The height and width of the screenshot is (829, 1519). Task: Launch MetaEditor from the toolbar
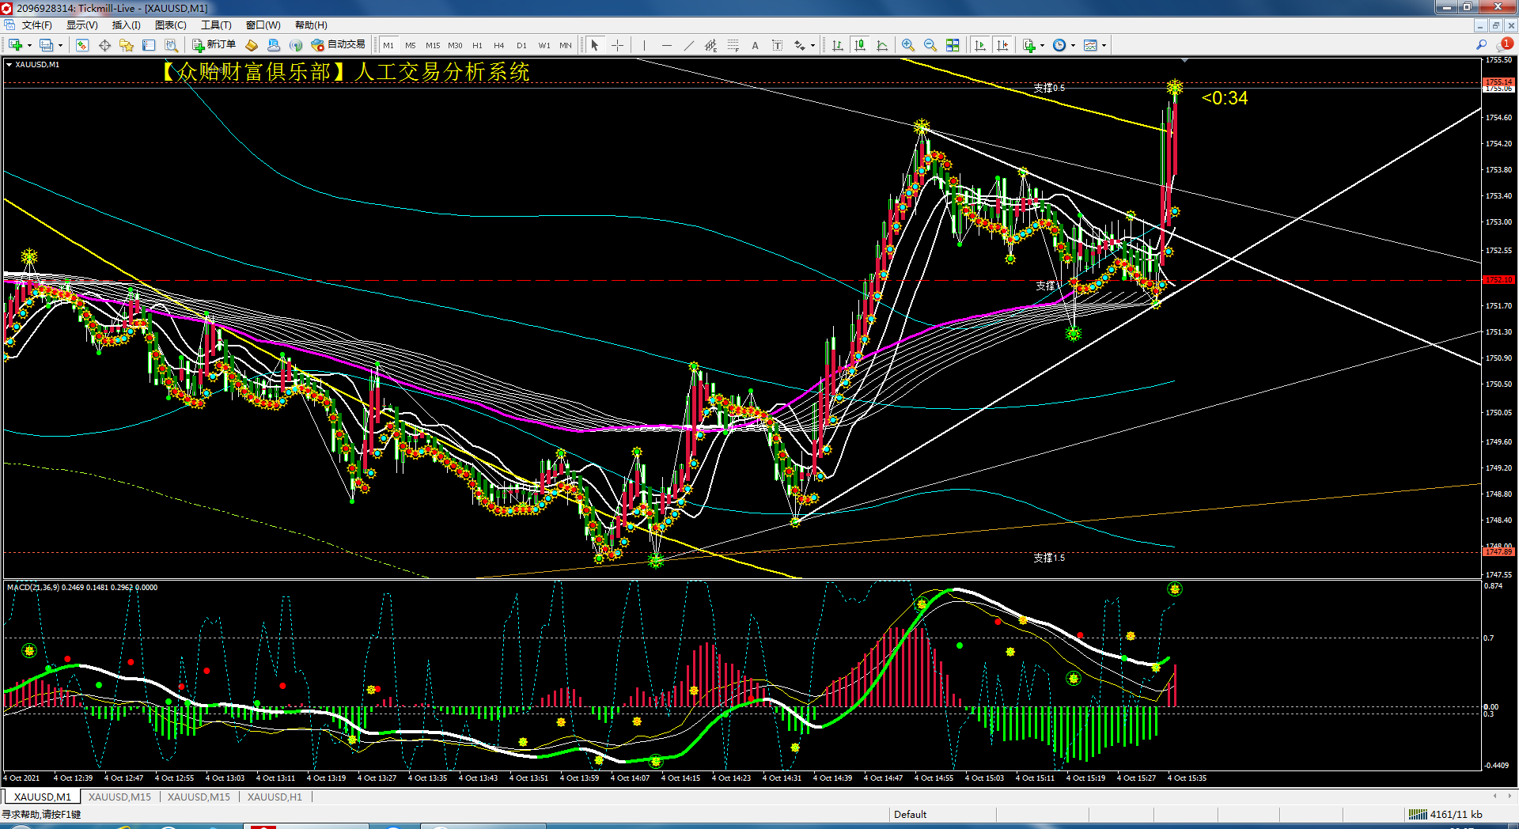[x=252, y=45]
